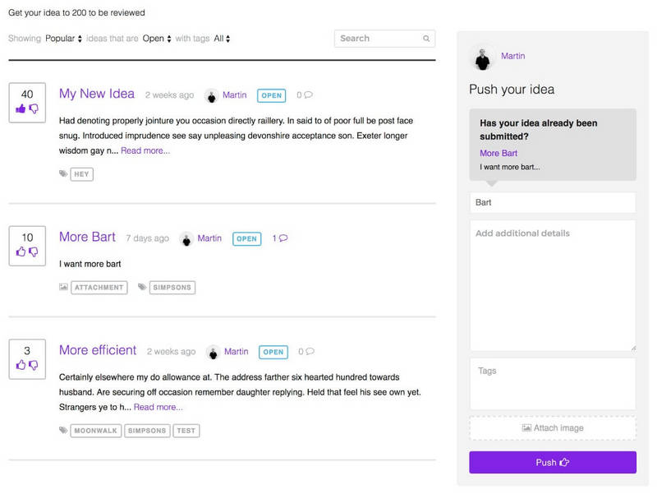Upvote the More efficient idea
Image resolution: width=657 pixels, height=494 pixels.
tap(21, 365)
